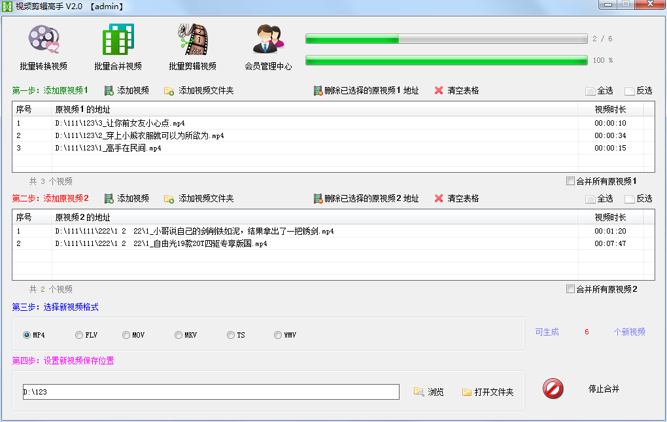Open the 批量转换视频 batch convert tool
Screen dimensions: 667x422
(43, 46)
